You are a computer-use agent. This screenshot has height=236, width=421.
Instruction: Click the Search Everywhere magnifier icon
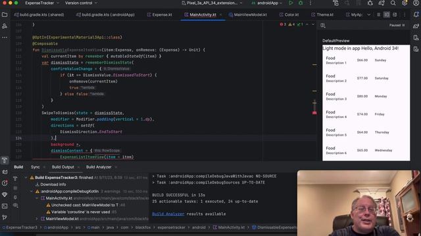click(393, 3)
